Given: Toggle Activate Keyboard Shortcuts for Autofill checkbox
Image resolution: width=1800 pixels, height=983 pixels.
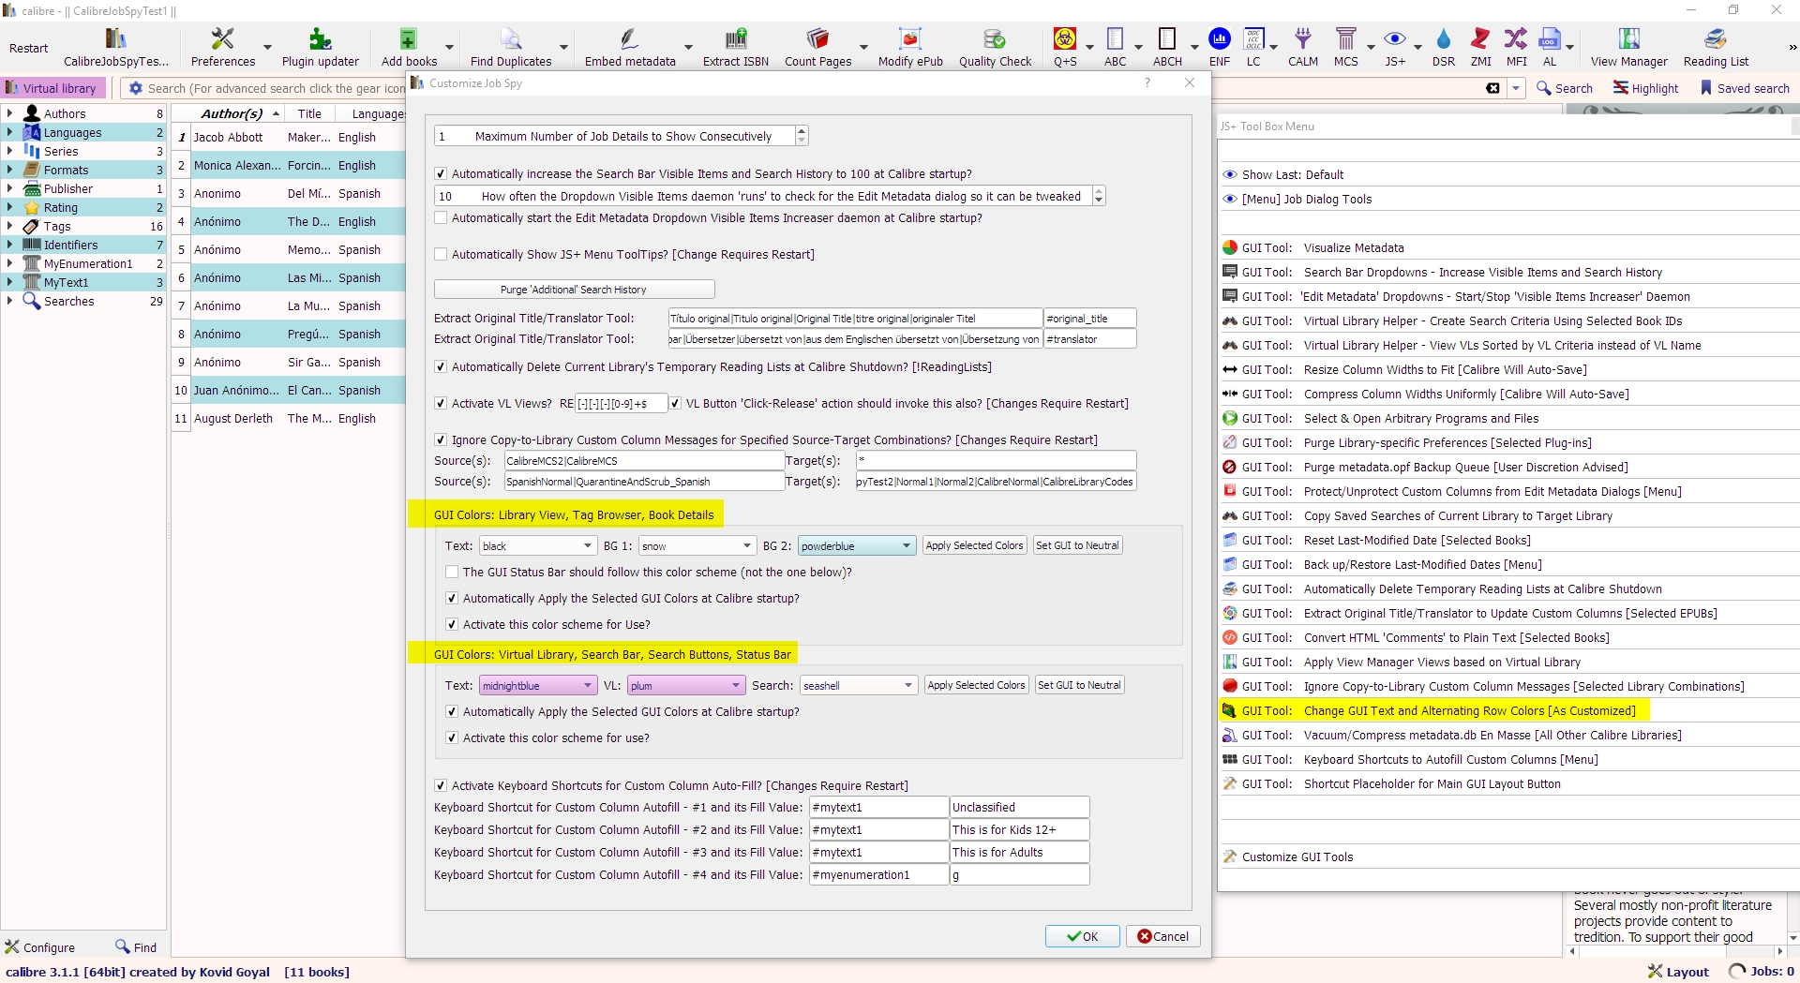Looking at the screenshot, I should coord(441,786).
